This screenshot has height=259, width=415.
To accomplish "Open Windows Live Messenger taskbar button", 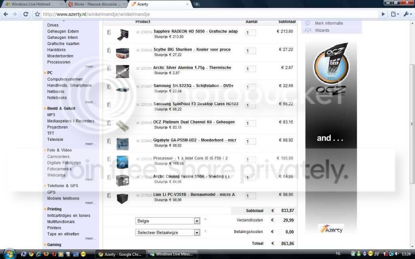I will pos(172,254).
